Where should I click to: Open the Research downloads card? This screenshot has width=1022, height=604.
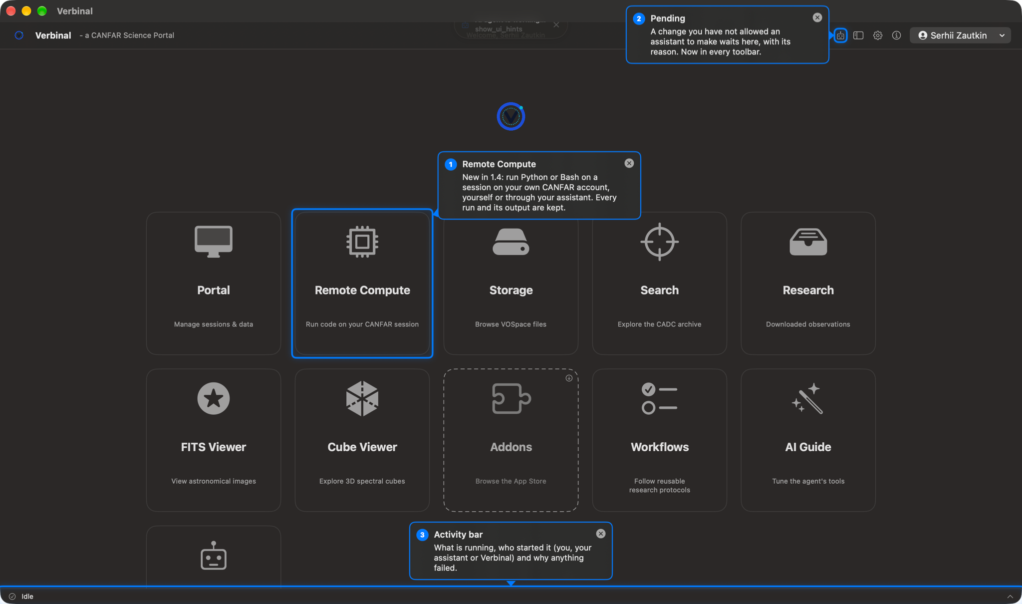click(x=808, y=283)
